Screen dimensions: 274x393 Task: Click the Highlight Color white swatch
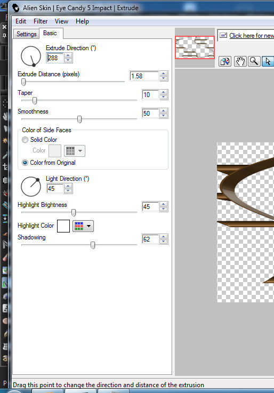tap(63, 226)
